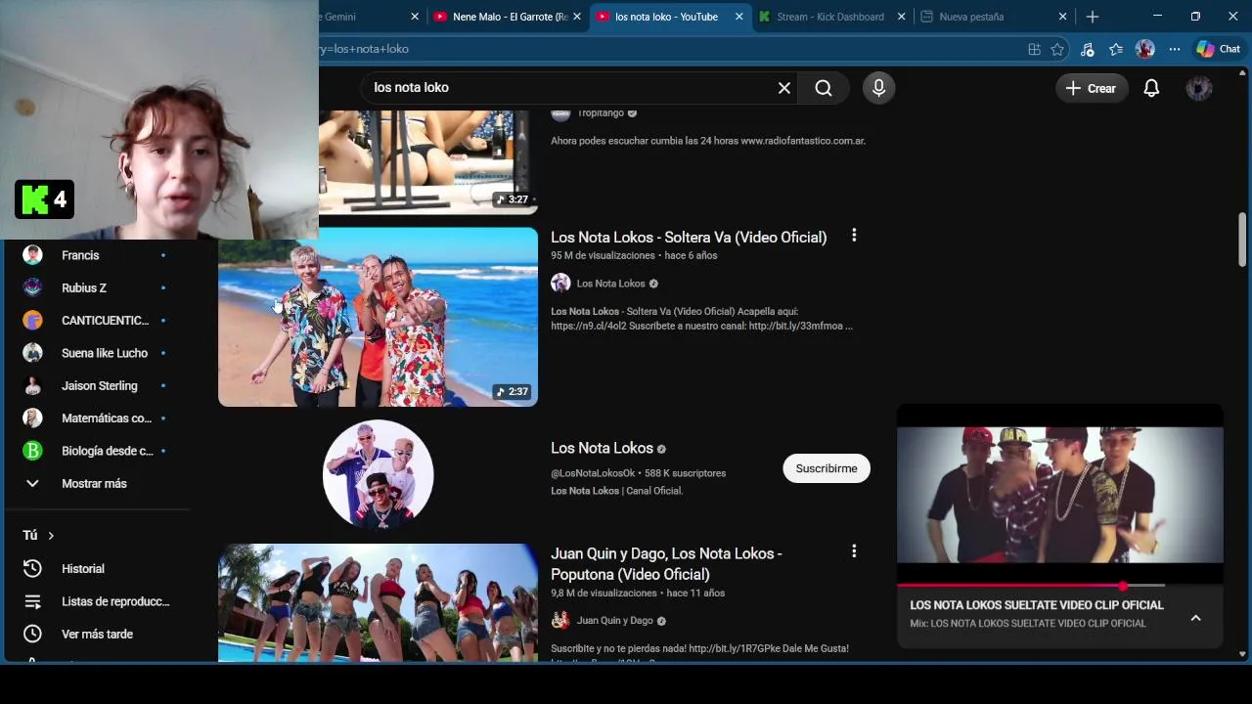Screen dimensions: 1252x704
Task: Open the Edge favorites list
Action: (x=1116, y=49)
